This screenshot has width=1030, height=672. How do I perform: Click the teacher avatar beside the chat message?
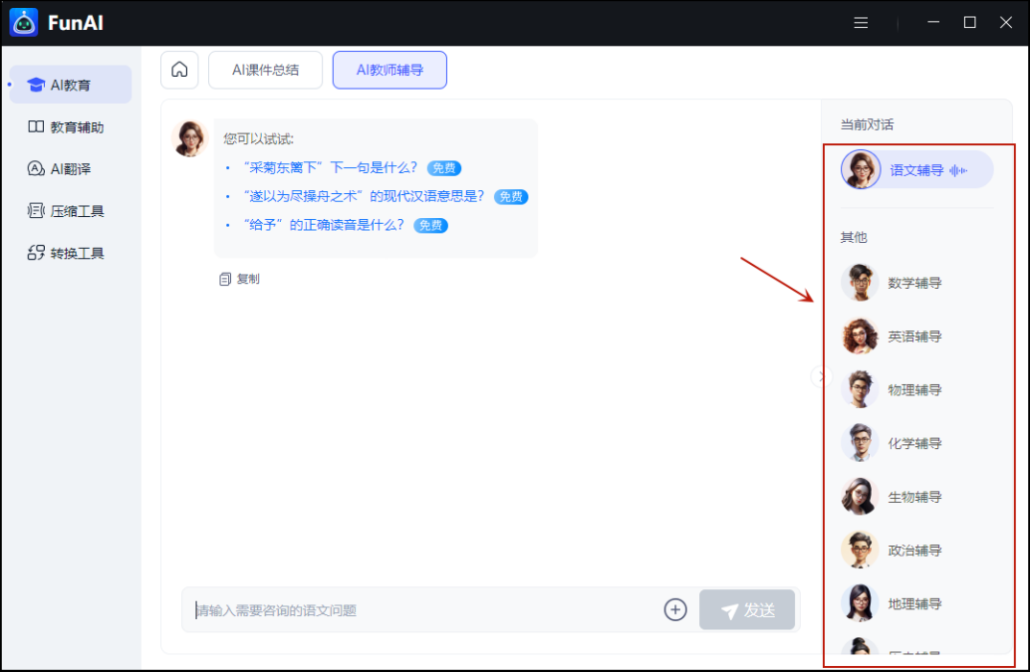click(x=190, y=138)
